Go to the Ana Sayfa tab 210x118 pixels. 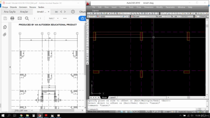(10, 12)
